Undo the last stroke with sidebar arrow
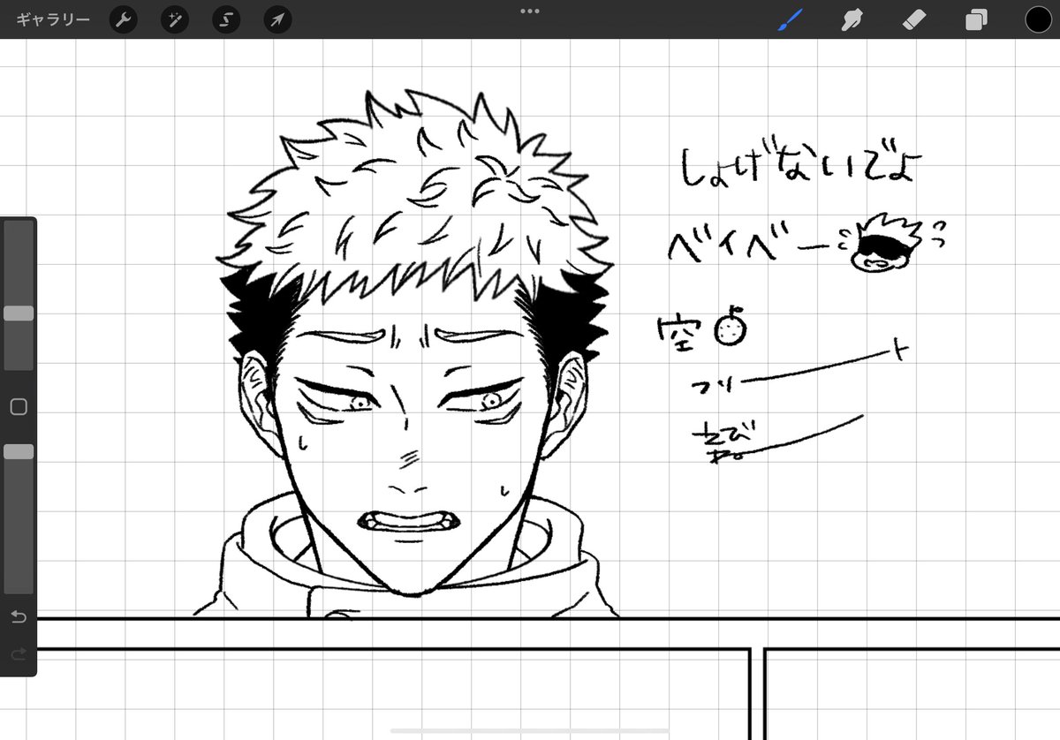This screenshot has height=740, width=1060. (x=19, y=616)
